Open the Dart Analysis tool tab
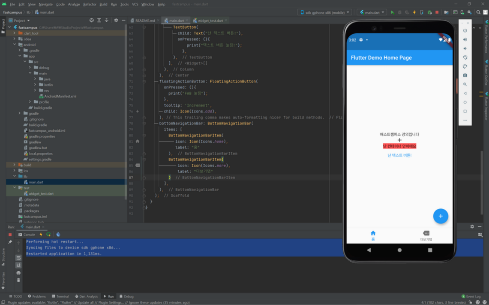The width and height of the screenshot is (489, 305). tap(87, 296)
